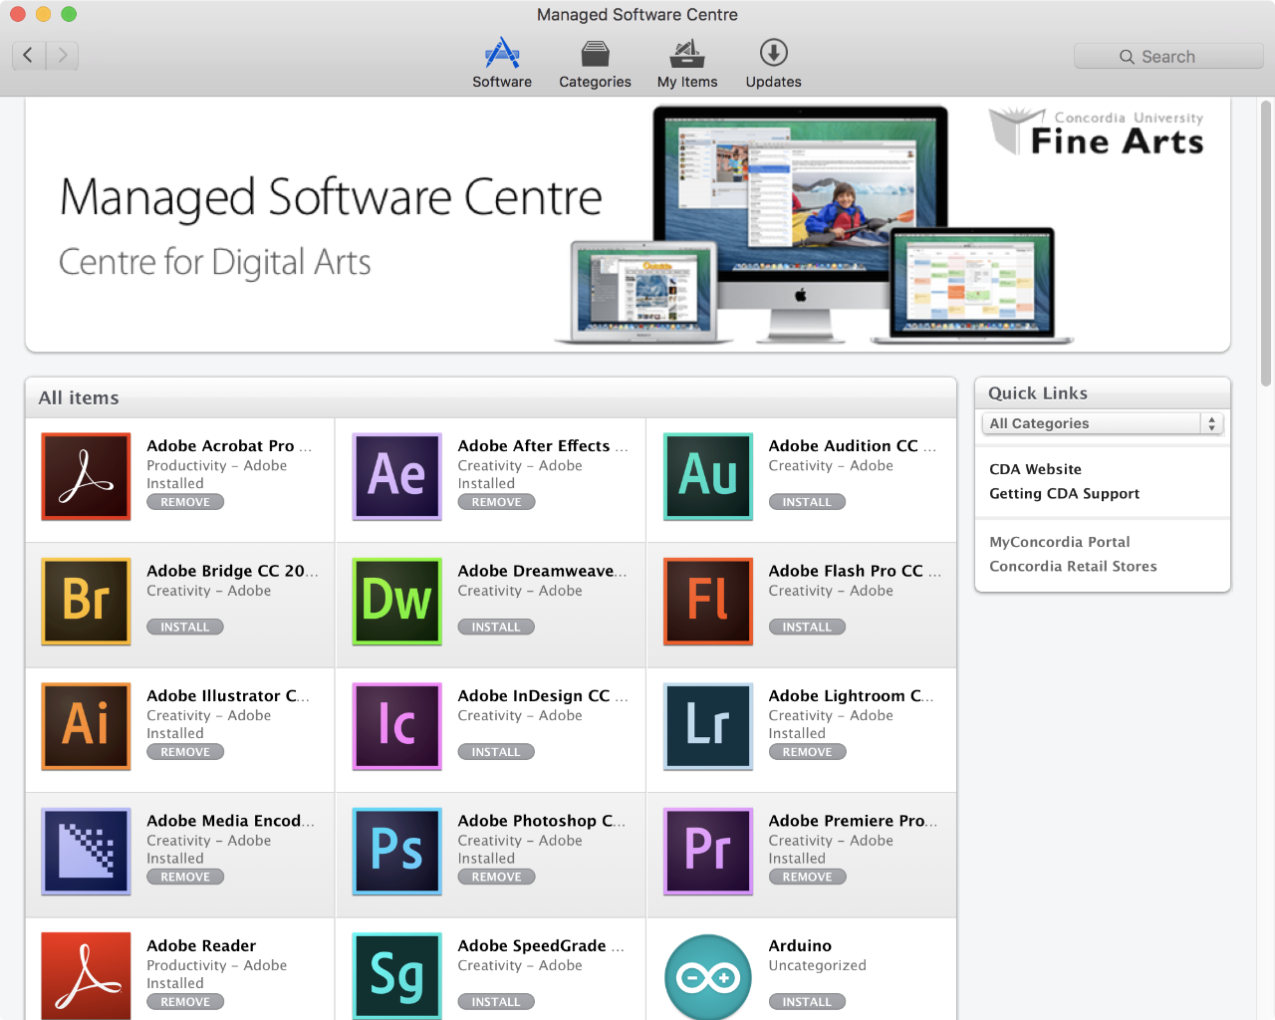
Task: Click the Dreamweaver Dw icon
Action: click(x=396, y=602)
